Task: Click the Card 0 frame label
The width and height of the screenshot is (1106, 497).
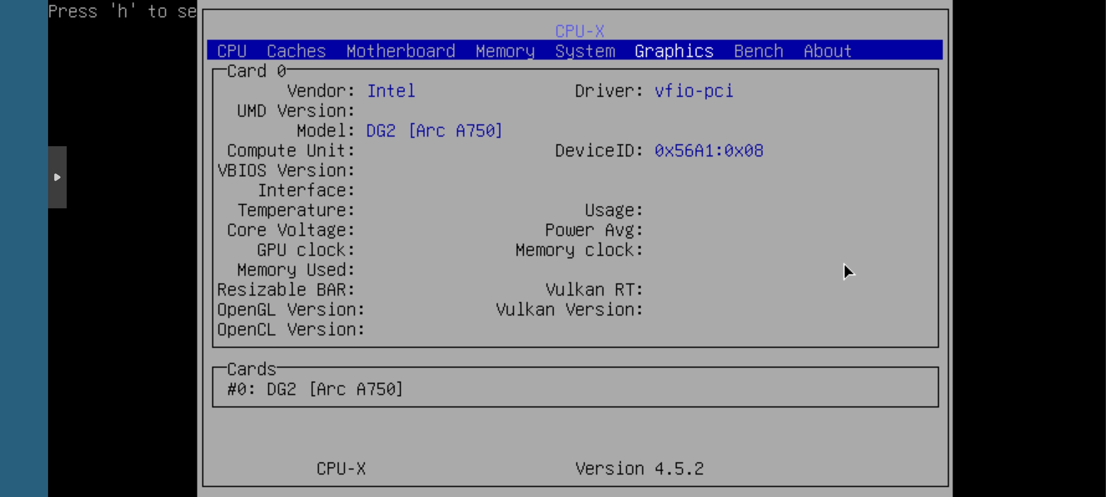Action: coord(256,71)
